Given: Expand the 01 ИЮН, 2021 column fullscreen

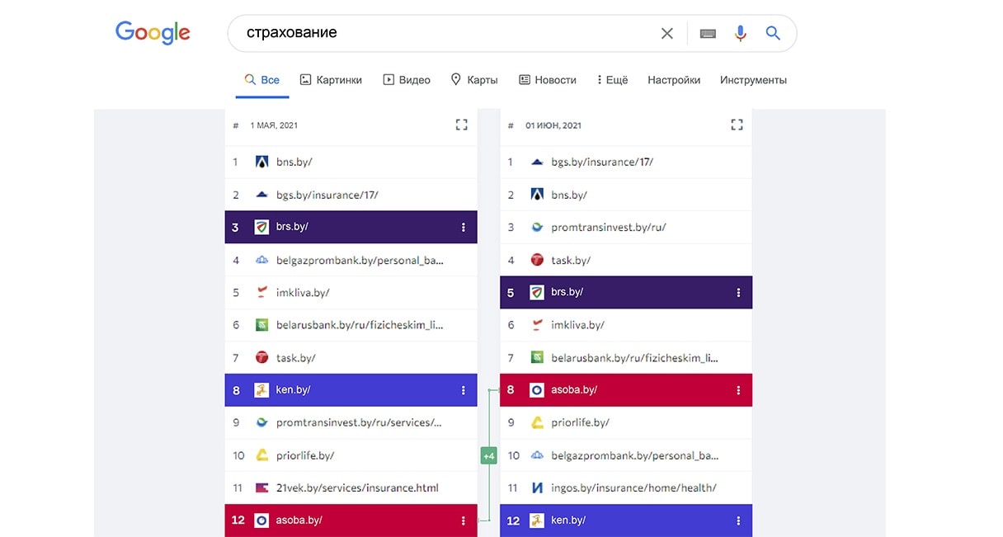Looking at the screenshot, I should point(737,125).
